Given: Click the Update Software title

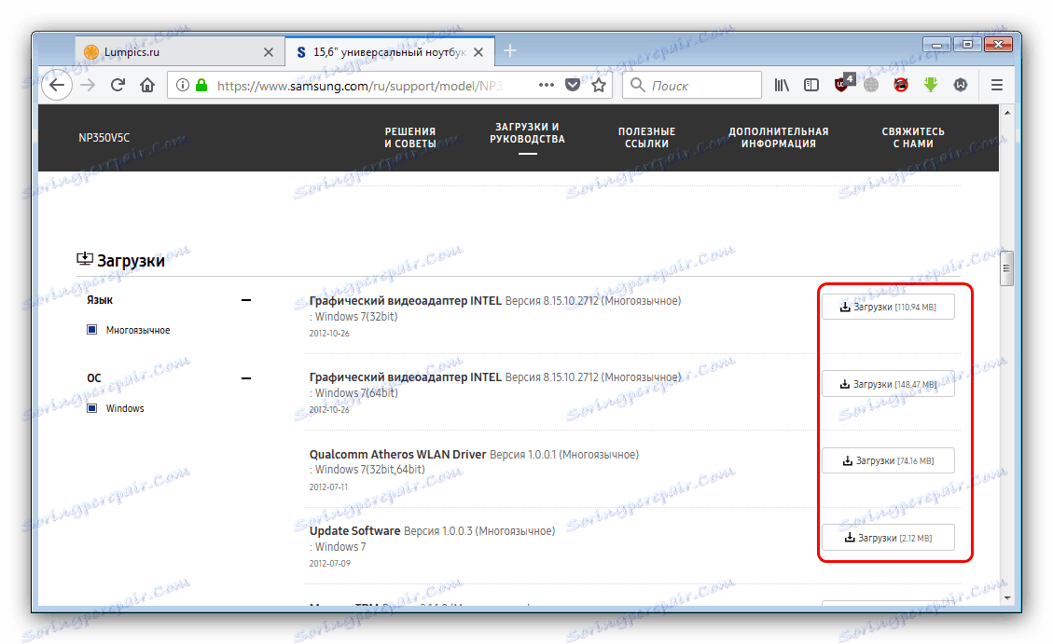Looking at the screenshot, I should tap(354, 530).
